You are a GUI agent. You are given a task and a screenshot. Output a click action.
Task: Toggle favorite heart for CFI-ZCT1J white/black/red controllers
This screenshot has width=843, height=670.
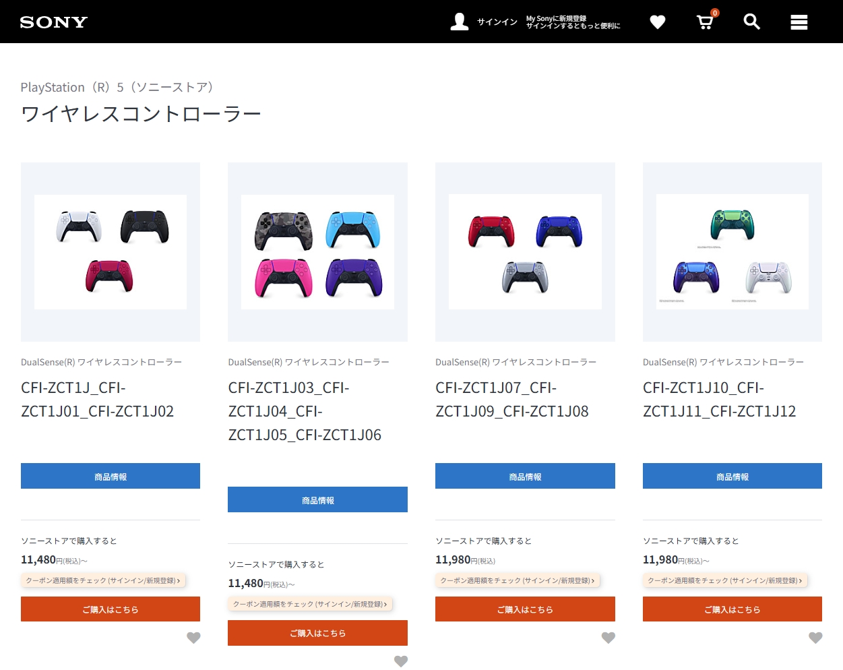tap(193, 638)
